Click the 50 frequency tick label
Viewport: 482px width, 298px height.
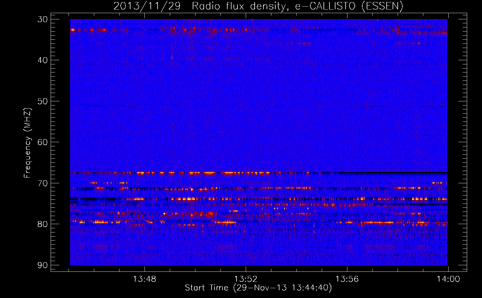tap(43, 101)
